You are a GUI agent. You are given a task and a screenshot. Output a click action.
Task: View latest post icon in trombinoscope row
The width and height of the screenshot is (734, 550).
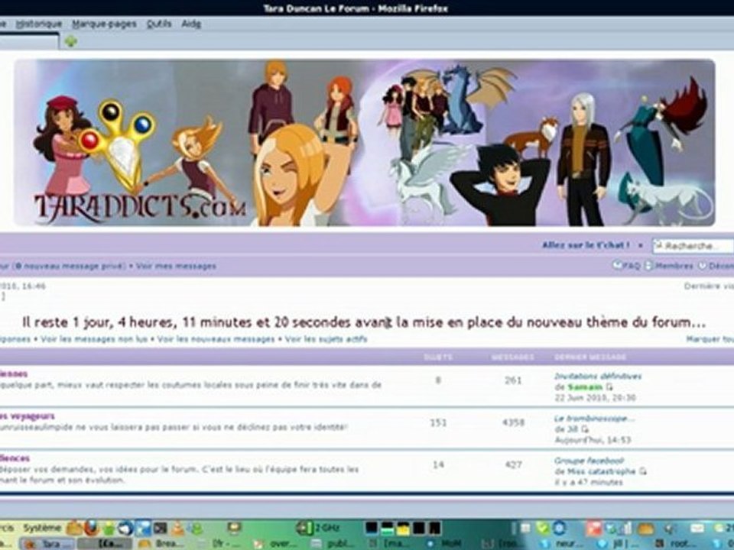point(585,429)
